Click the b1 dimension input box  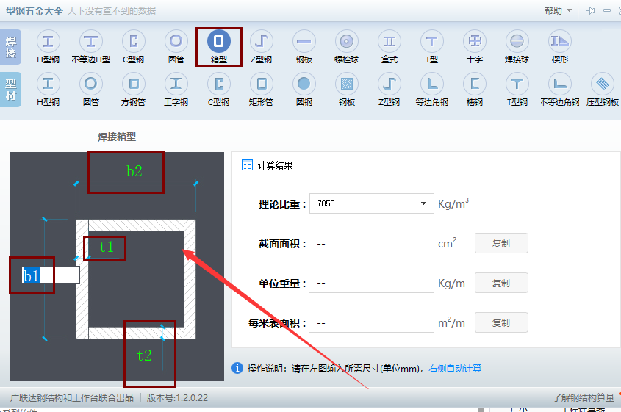[x=51, y=275]
